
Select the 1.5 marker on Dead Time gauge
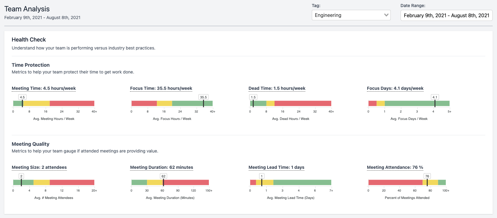click(x=253, y=97)
